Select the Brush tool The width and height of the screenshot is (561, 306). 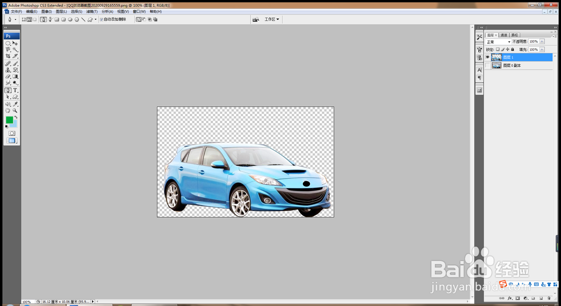(15, 63)
